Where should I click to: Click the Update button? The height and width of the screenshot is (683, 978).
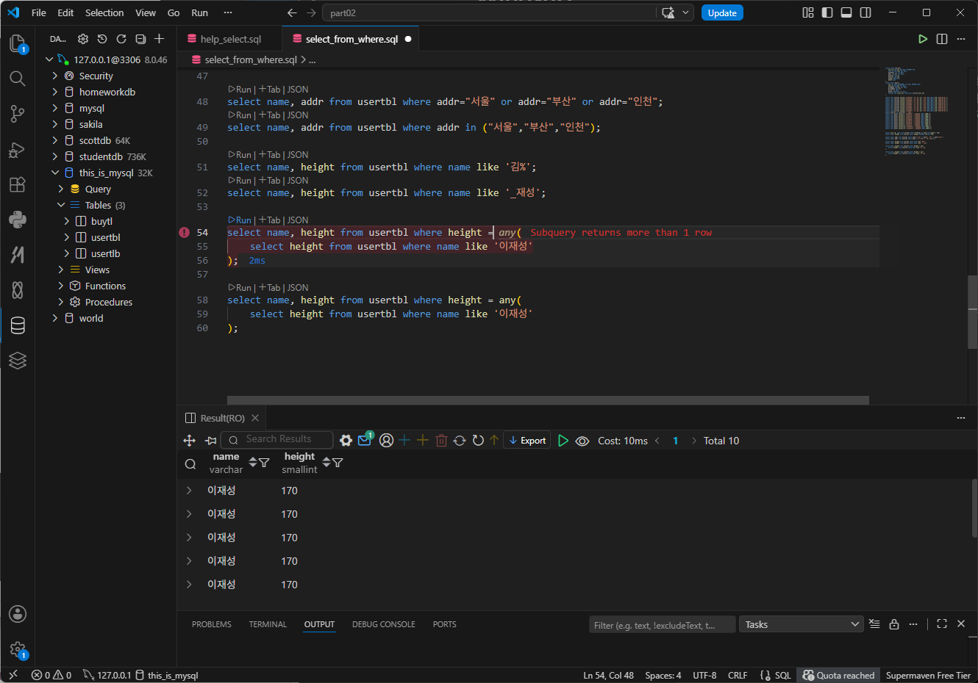pyautogui.click(x=722, y=12)
